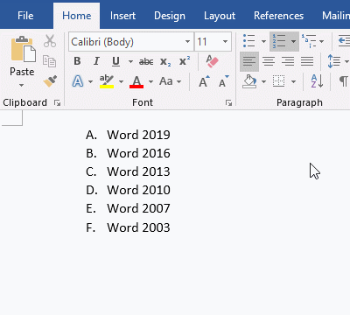Increase font size with grow icon
The height and width of the screenshot is (315, 350).
204,81
